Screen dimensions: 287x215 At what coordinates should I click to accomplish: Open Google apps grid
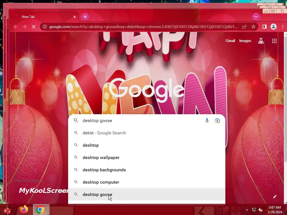(x=274, y=41)
